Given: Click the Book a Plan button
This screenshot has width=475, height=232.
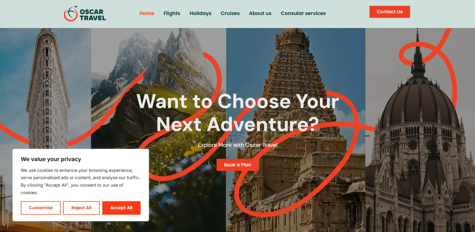Looking at the screenshot, I should 237,165.
